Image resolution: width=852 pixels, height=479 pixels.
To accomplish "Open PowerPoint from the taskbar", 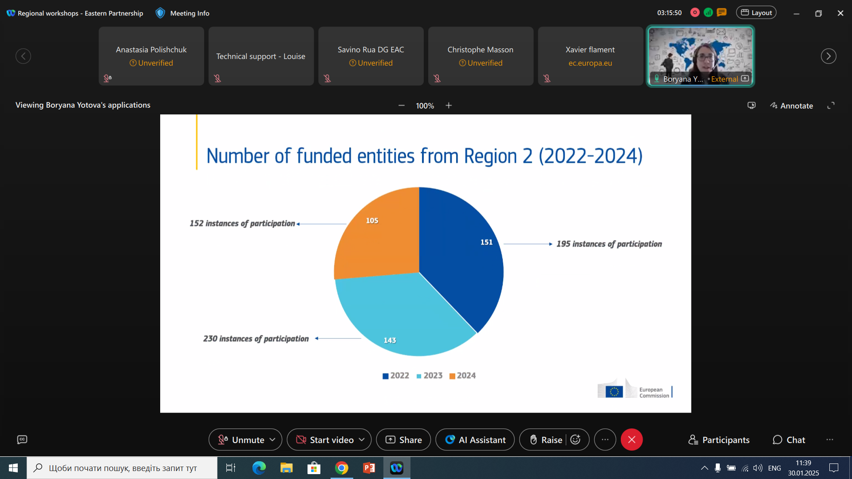I will [x=369, y=468].
